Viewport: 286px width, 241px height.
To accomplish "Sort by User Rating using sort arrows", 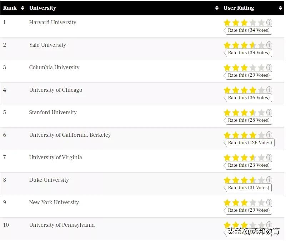I will click(280, 8).
